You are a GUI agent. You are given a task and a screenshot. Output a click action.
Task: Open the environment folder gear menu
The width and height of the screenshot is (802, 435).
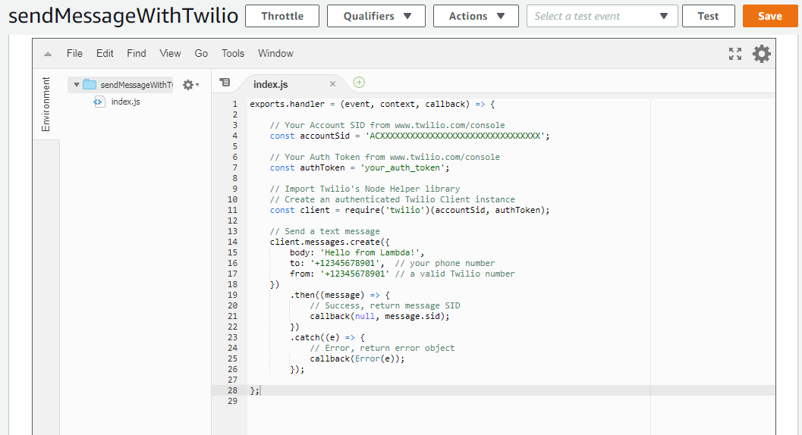(x=190, y=85)
